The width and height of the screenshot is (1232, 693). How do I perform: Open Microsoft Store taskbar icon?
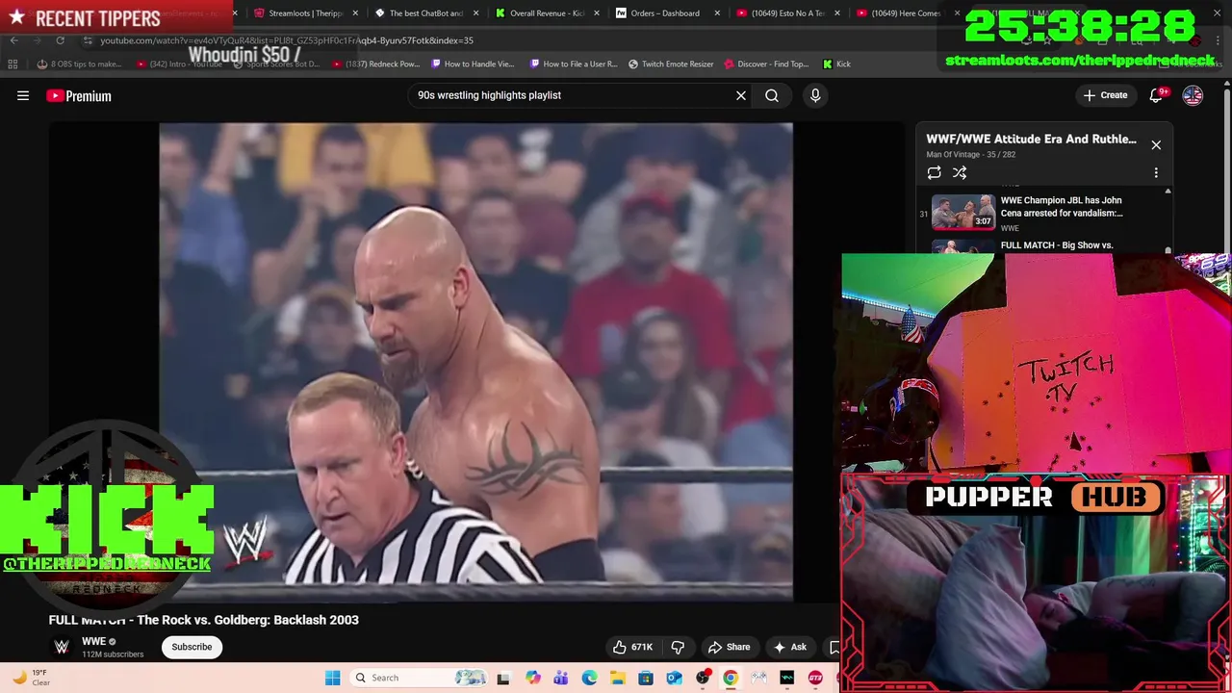coord(646,678)
